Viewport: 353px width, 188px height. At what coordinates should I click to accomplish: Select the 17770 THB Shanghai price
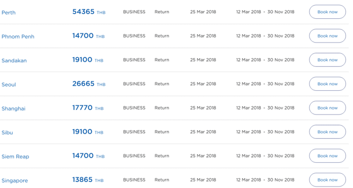pos(88,108)
